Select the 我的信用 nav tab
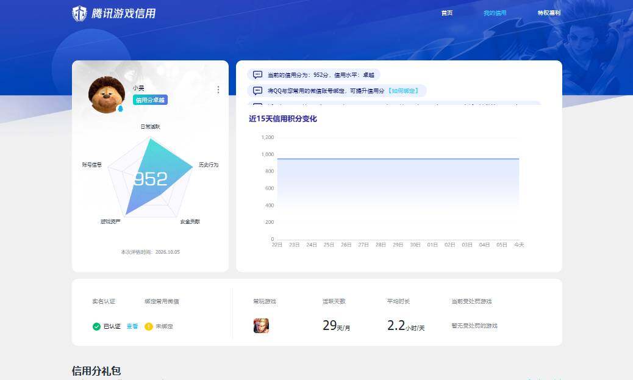 point(495,13)
